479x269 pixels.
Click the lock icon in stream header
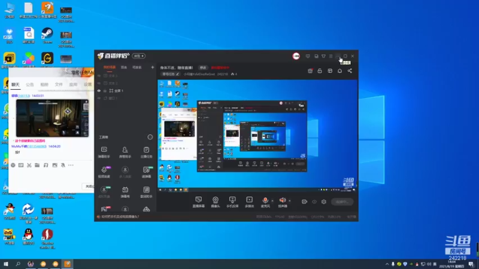(320, 71)
